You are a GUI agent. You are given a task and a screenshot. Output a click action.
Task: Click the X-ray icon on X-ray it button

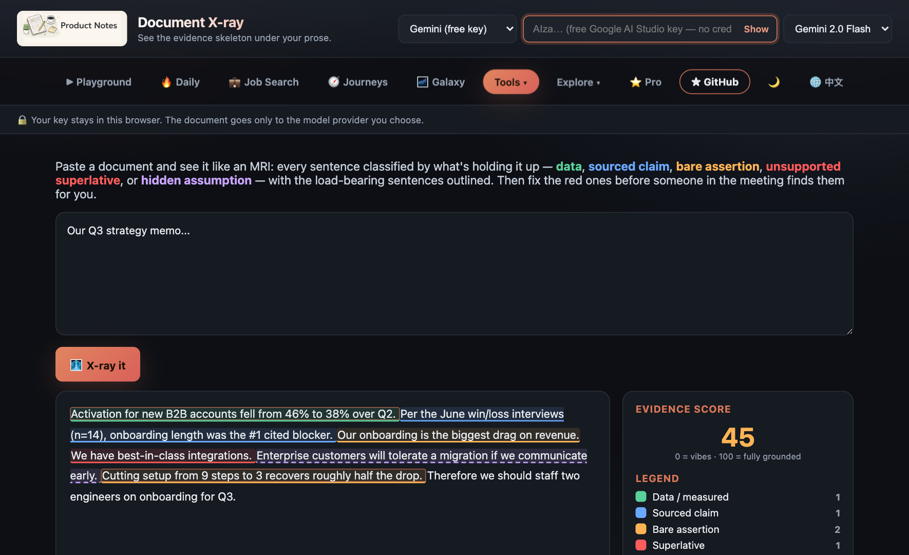[x=76, y=365]
